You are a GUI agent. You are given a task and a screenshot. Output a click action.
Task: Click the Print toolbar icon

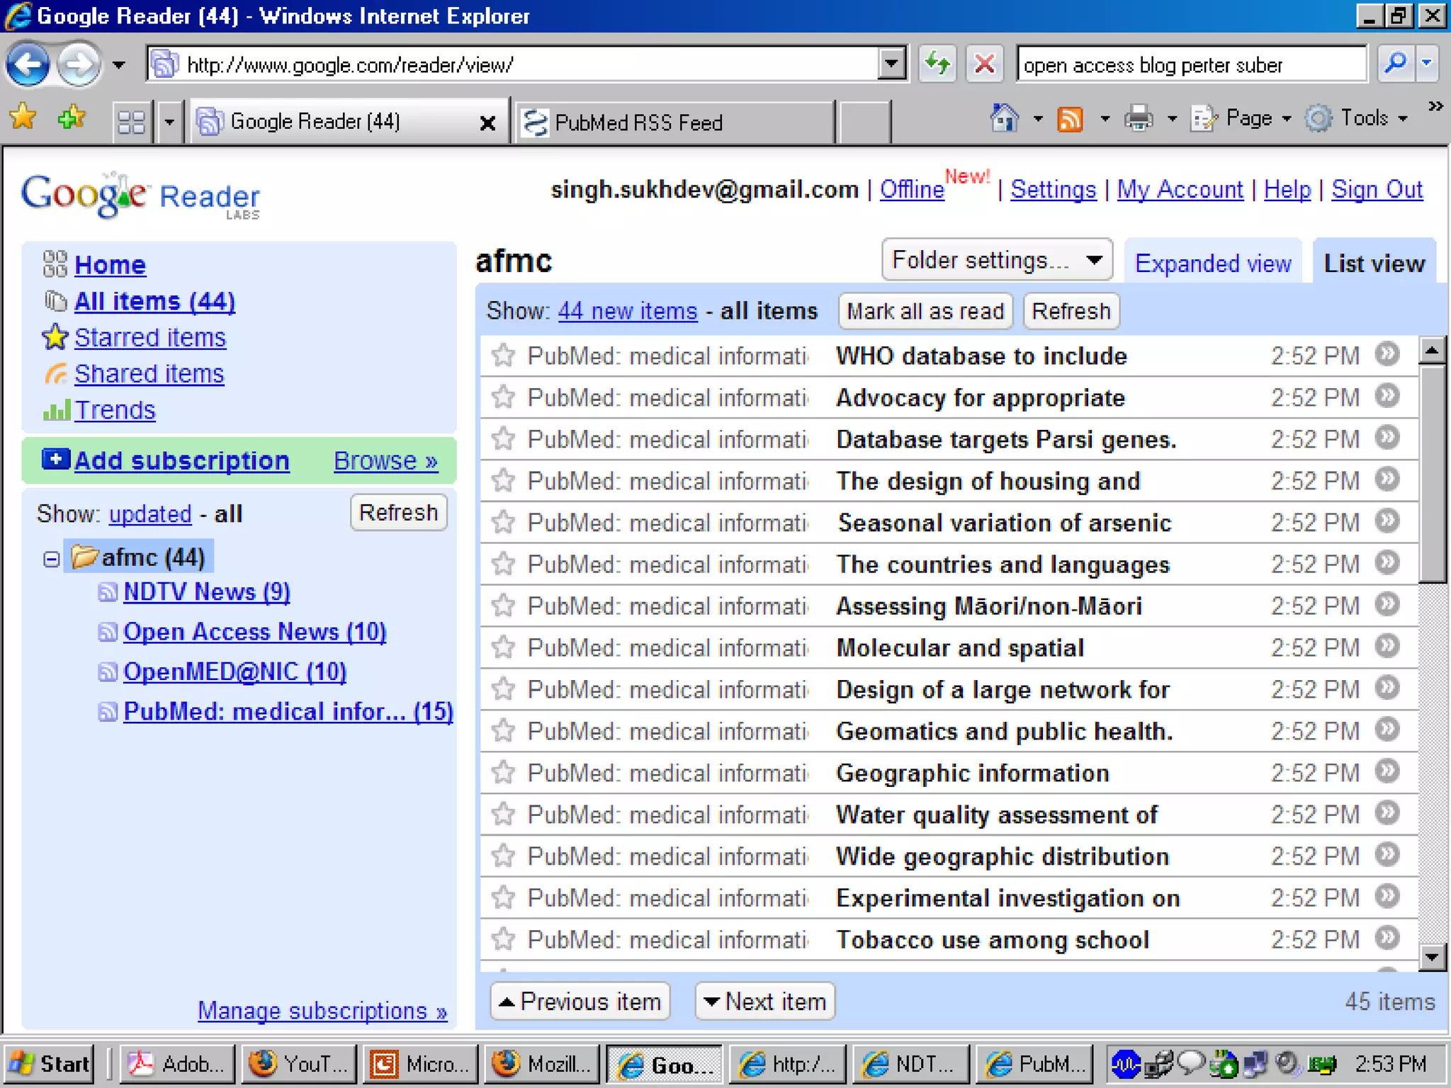1139,118
